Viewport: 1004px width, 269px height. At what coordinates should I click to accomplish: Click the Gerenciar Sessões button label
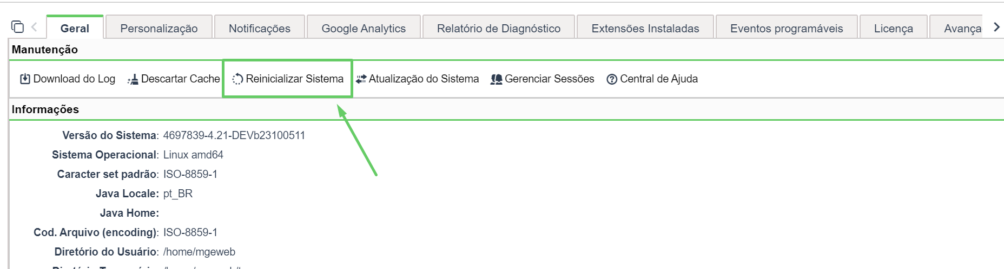(x=550, y=79)
